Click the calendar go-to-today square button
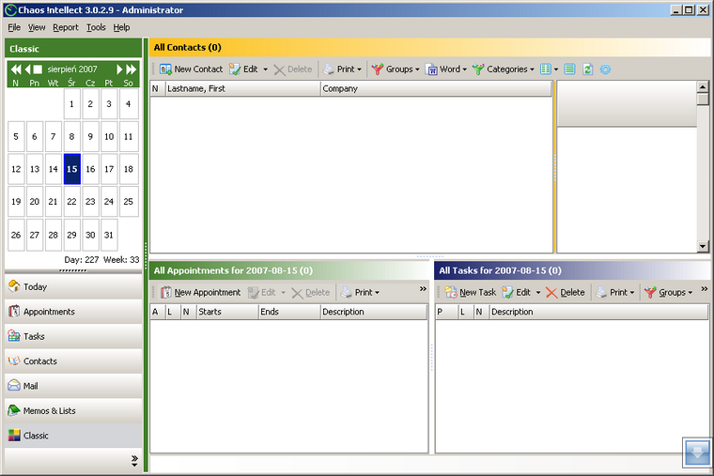This screenshot has height=476, width=714. pos(38,69)
